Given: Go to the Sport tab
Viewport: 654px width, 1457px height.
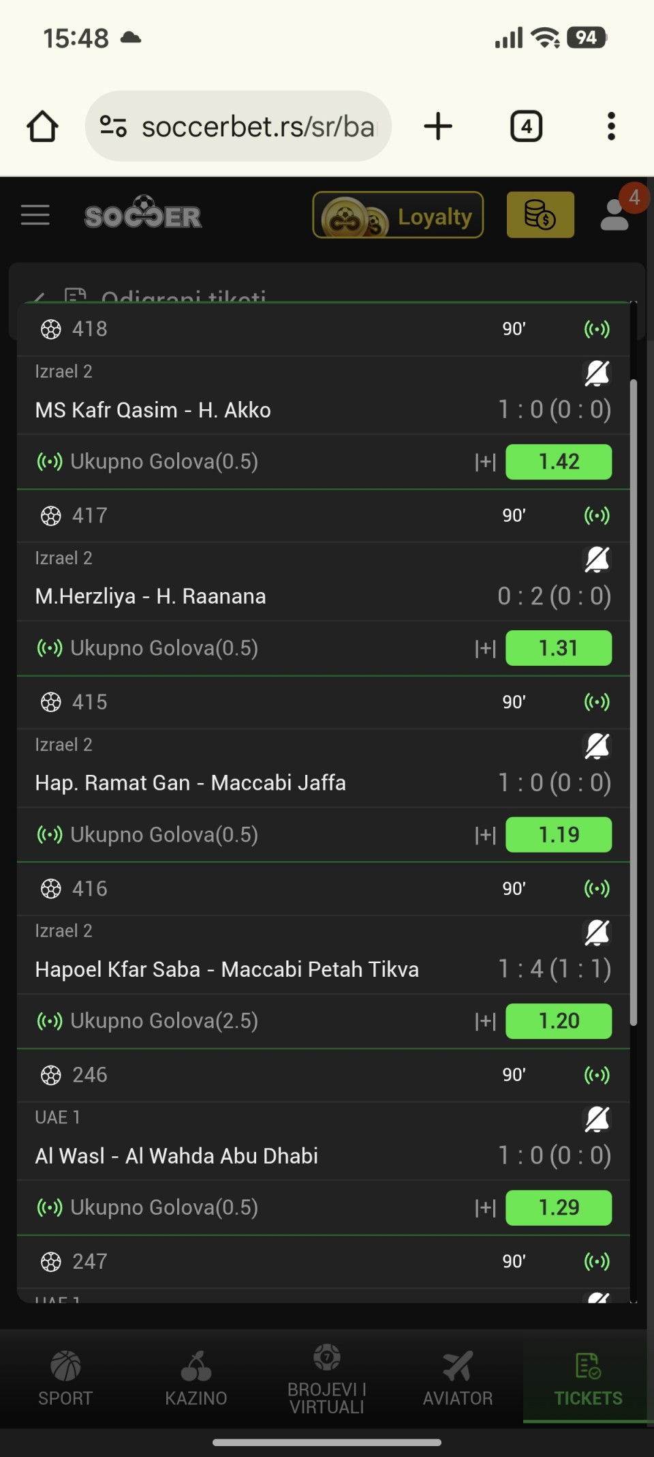Looking at the screenshot, I should pos(65,1379).
